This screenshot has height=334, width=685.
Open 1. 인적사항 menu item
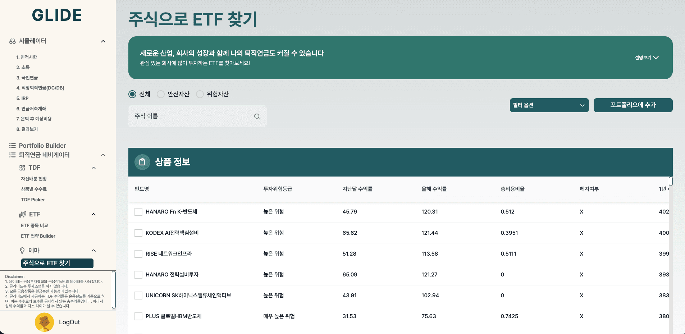coord(27,57)
